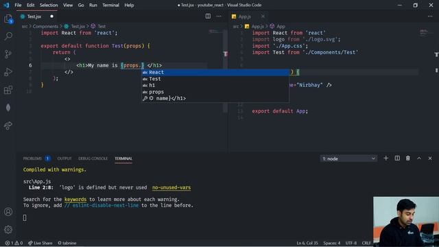Image resolution: width=439 pixels, height=247 pixels.
Task: Open the Edit menu
Action: click(30, 5)
